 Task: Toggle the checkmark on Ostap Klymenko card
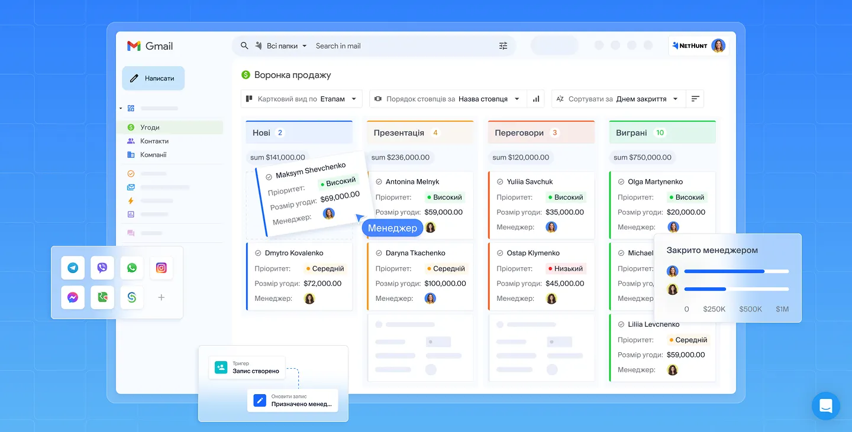pyautogui.click(x=500, y=253)
